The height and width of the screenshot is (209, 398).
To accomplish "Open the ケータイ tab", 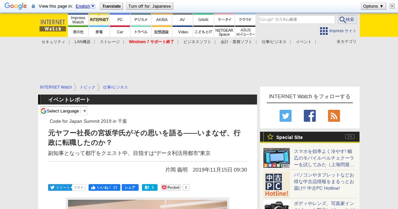I will click(224, 20).
